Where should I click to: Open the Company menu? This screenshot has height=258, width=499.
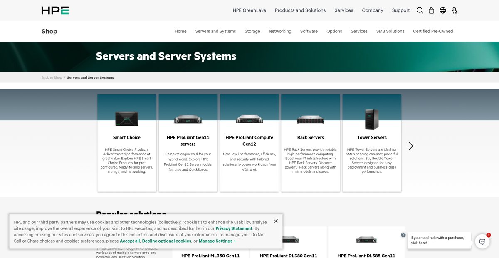[373, 10]
